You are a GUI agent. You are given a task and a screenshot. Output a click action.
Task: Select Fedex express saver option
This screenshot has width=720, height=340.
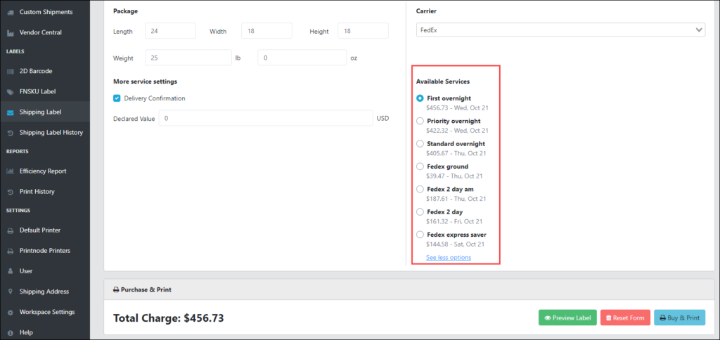(x=420, y=235)
